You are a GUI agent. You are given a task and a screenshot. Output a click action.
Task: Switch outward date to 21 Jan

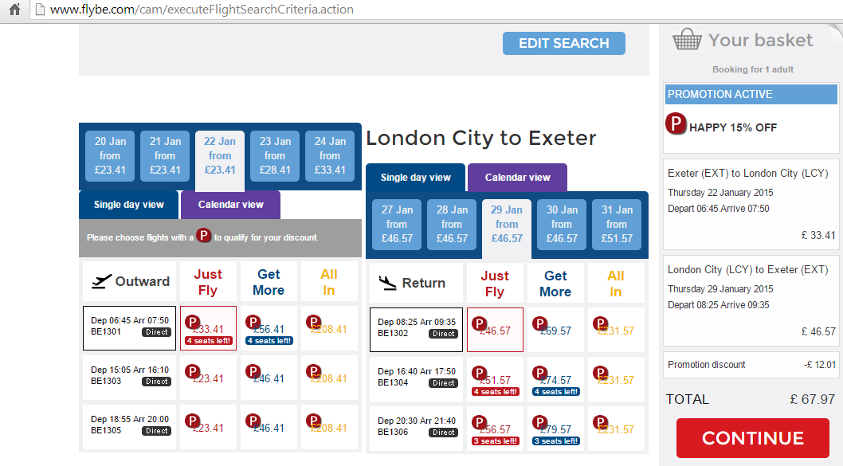click(x=165, y=156)
